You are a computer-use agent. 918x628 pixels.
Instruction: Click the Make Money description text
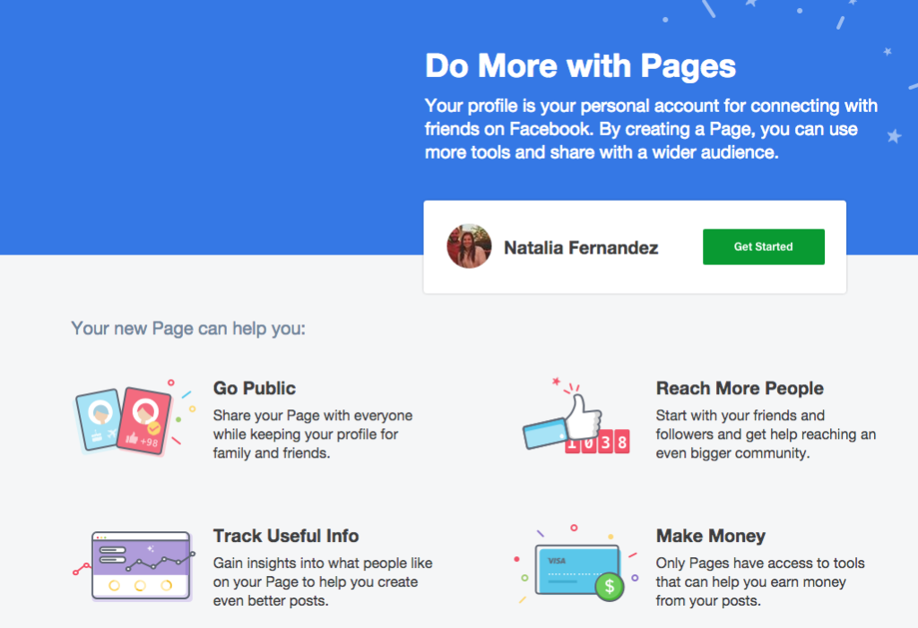pyautogui.click(x=759, y=582)
